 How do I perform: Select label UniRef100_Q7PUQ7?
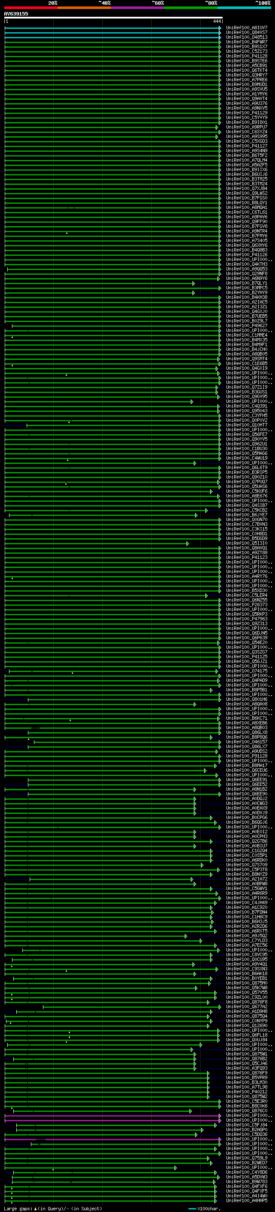(247, 482)
